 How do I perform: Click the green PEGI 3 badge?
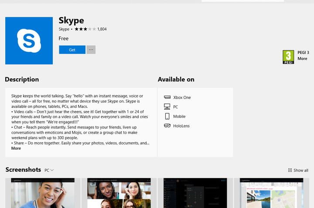[288, 57]
